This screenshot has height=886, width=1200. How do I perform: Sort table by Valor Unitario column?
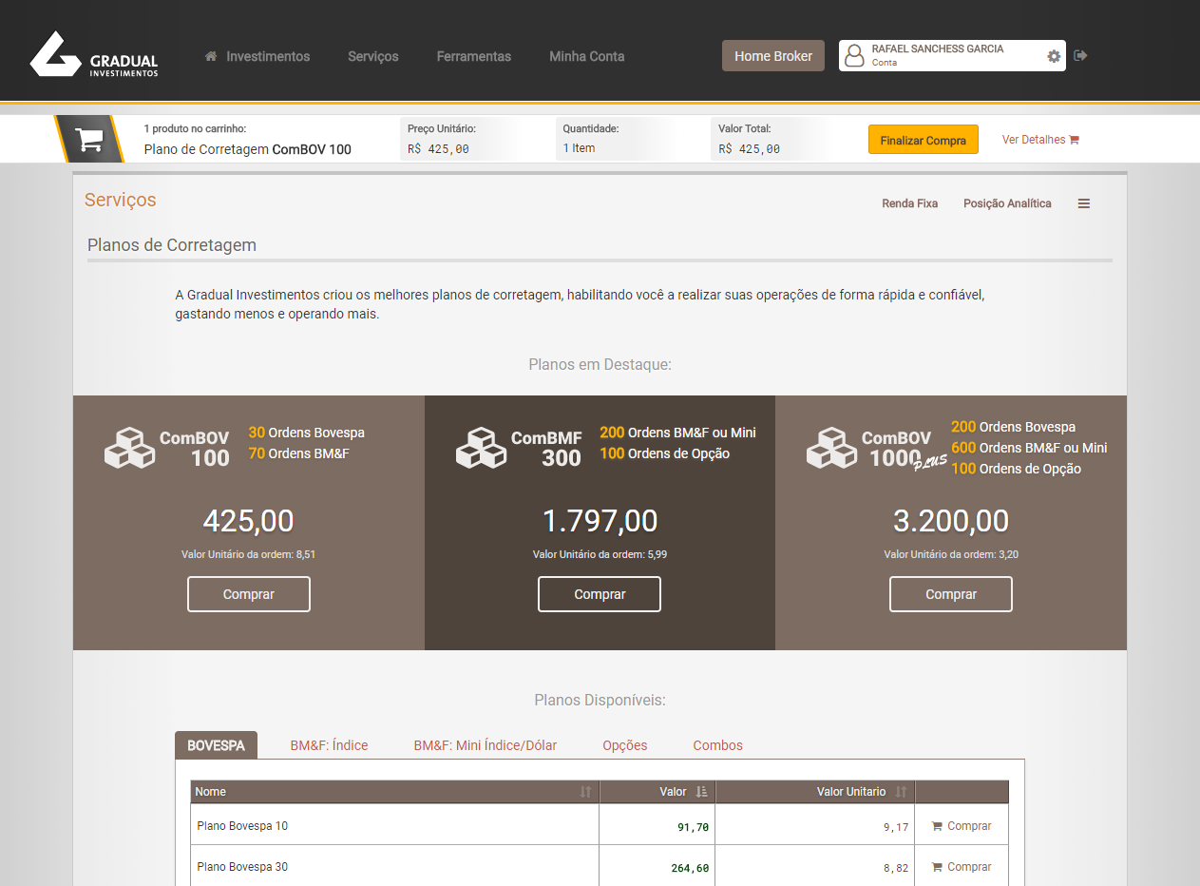[x=901, y=792]
